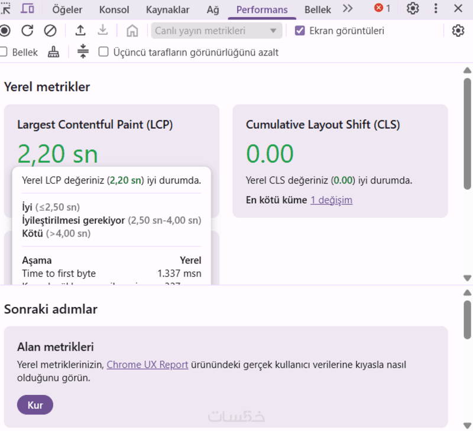
Task: Open the Chrome UX Report link
Action: point(147,364)
